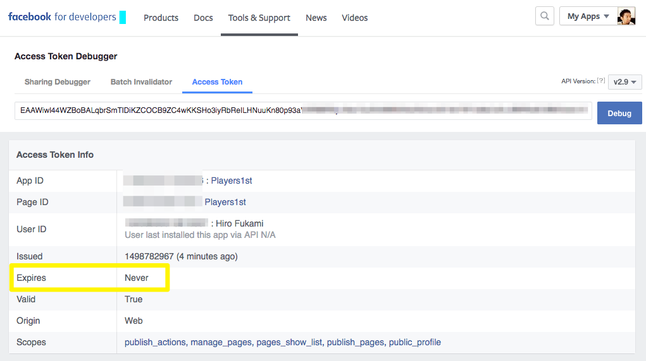
Task: Click the Valid value True
Action: pos(134,299)
